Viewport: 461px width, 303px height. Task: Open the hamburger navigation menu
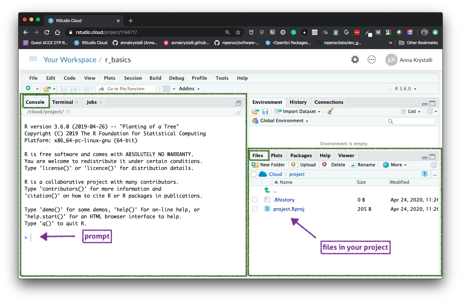point(33,59)
